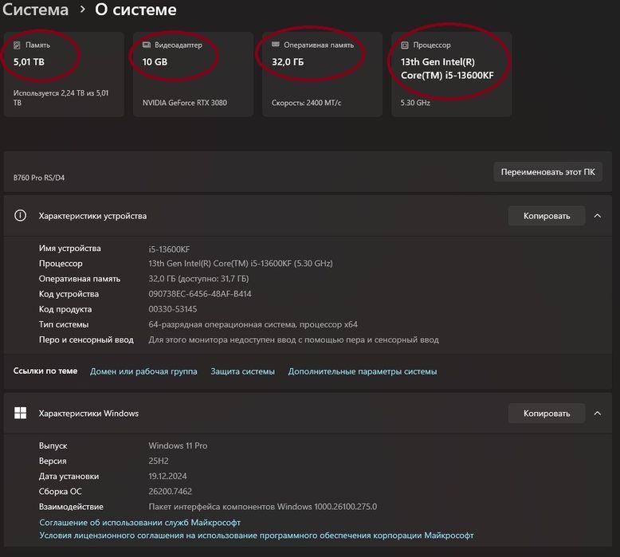Click the Сборка ОС label

coord(60,492)
